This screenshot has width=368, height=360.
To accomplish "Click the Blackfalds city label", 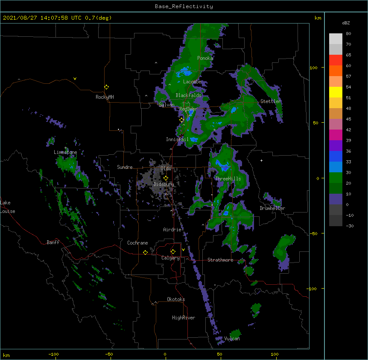I will click(x=188, y=95).
